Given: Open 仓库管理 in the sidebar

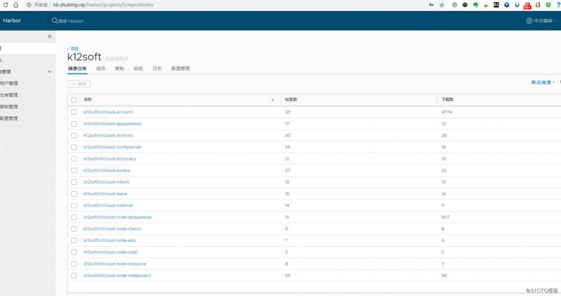Looking at the screenshot, I should pos(9,95).
